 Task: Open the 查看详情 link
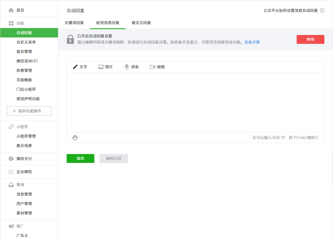pyautogui.click(x=252, y=42)
